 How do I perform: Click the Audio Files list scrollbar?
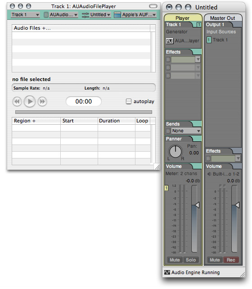pos(153,52)
